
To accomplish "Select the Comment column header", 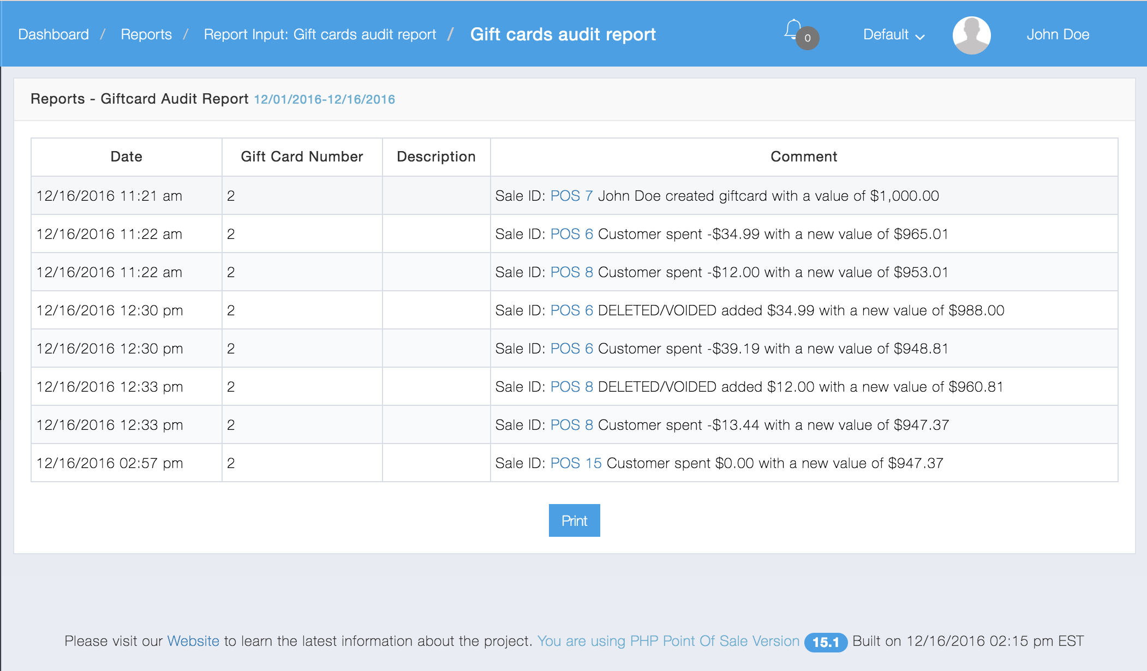I will pos(804,157).
